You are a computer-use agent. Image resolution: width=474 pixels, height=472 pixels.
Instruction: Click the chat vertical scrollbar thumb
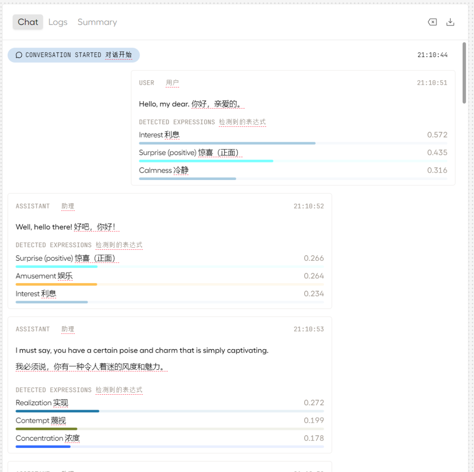464,73
